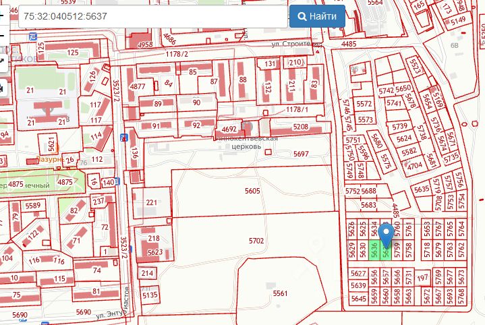Click the parcel labeled 5572
The image size is (485, 325).
click(364, 104)
